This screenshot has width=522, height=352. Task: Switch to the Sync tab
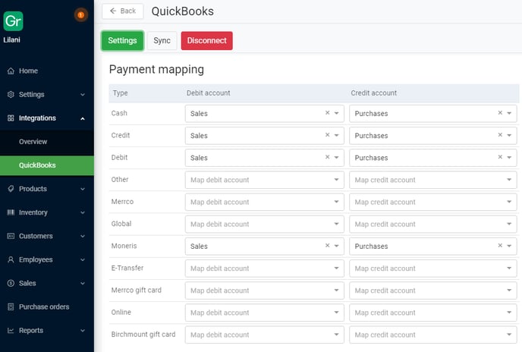162,41
